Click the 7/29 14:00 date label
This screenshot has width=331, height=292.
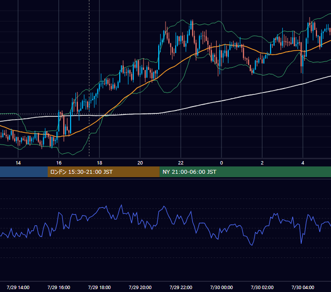click(x=18, y=287)
